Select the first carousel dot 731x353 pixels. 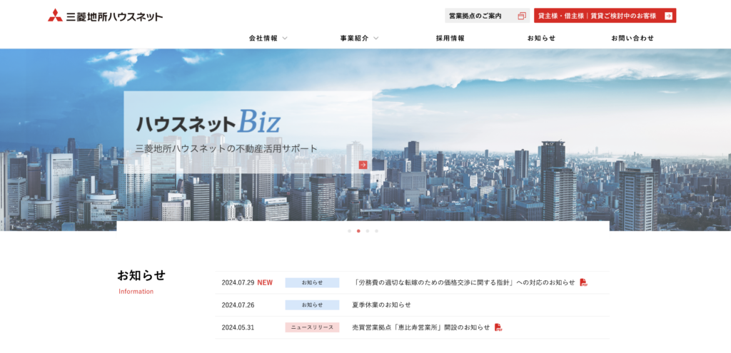(x=349, y=231)
